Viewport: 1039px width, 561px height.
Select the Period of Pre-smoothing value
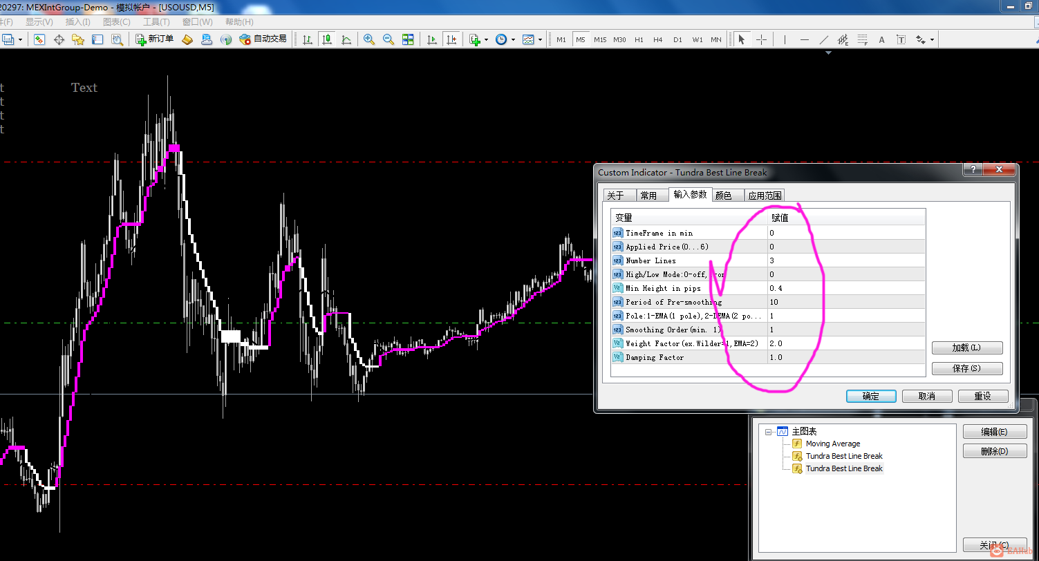846,302
